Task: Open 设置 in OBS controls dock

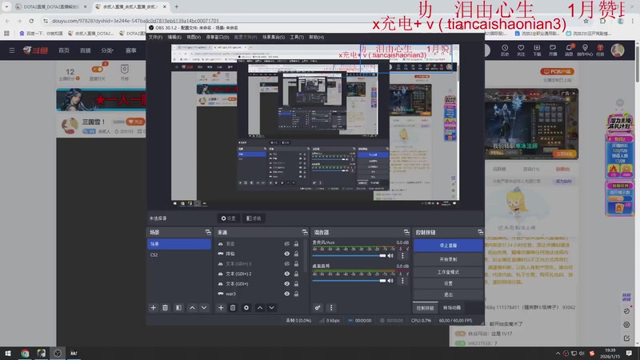Action: 448,283
